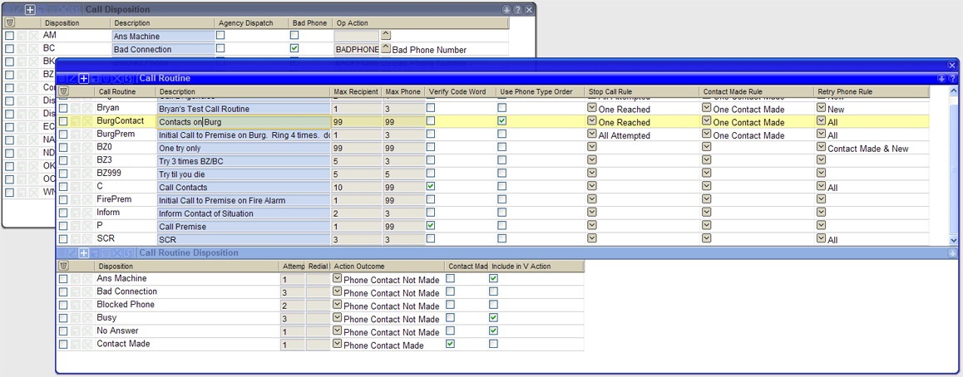Open Retry Phone Rule dropdown for BZ0
This screenshot has height=377, width=963.
(821, 148)
